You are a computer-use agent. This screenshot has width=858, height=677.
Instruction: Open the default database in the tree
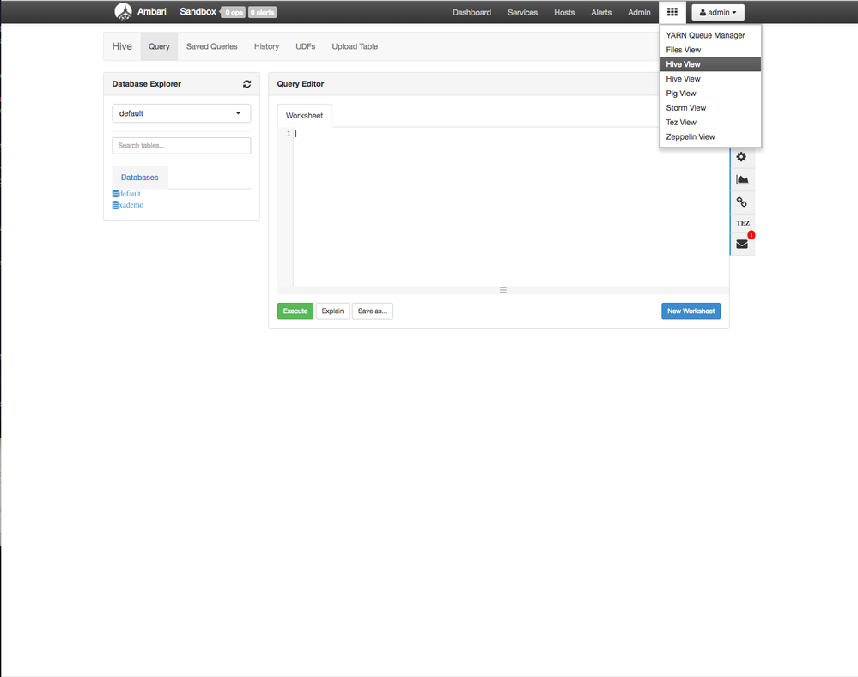click(130, 194)
